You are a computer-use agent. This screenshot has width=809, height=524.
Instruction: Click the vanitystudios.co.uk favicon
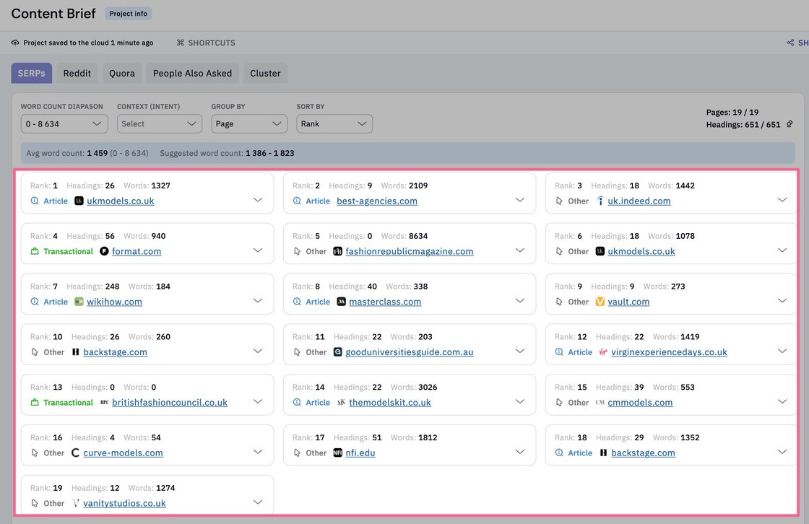pos(76,503)
